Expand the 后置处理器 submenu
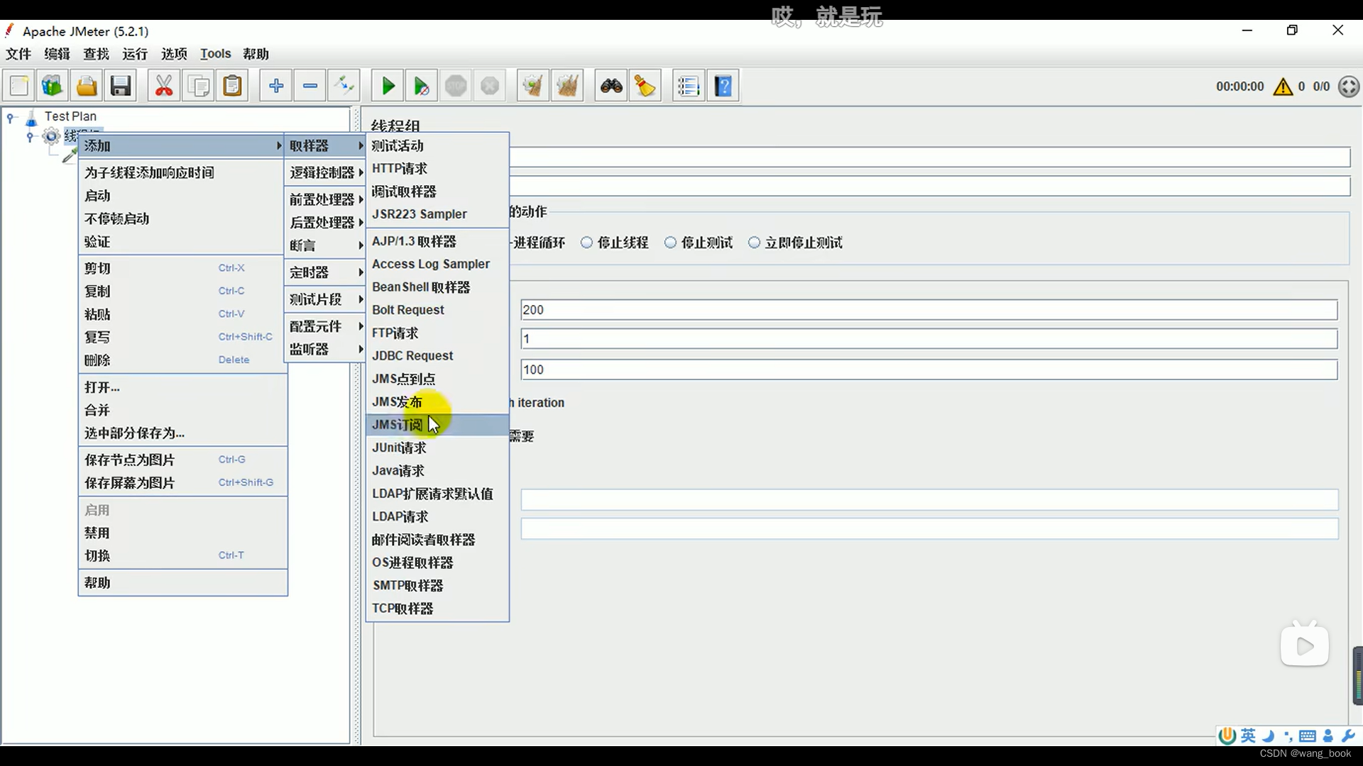1363x766 pixels. 325,222
